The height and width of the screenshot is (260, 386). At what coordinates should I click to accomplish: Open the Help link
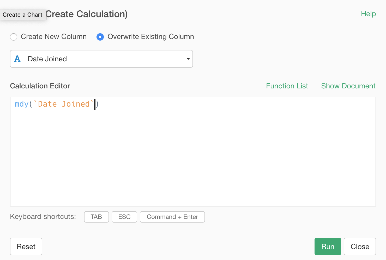[368, 14]
